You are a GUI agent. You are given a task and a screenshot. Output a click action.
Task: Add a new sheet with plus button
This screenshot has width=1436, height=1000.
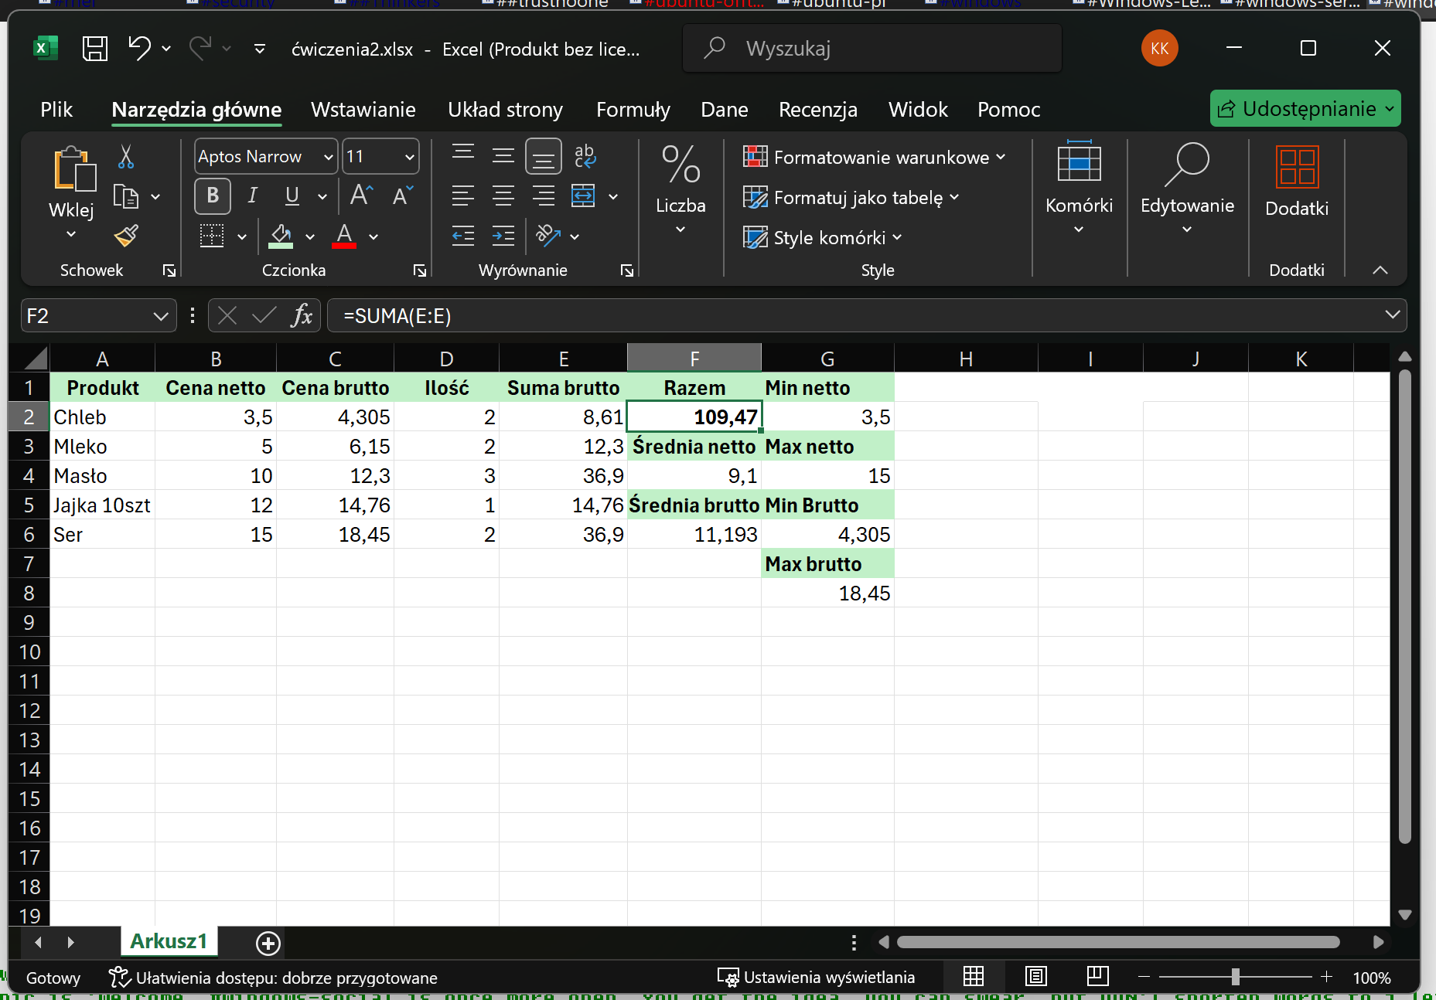point(268,943)
